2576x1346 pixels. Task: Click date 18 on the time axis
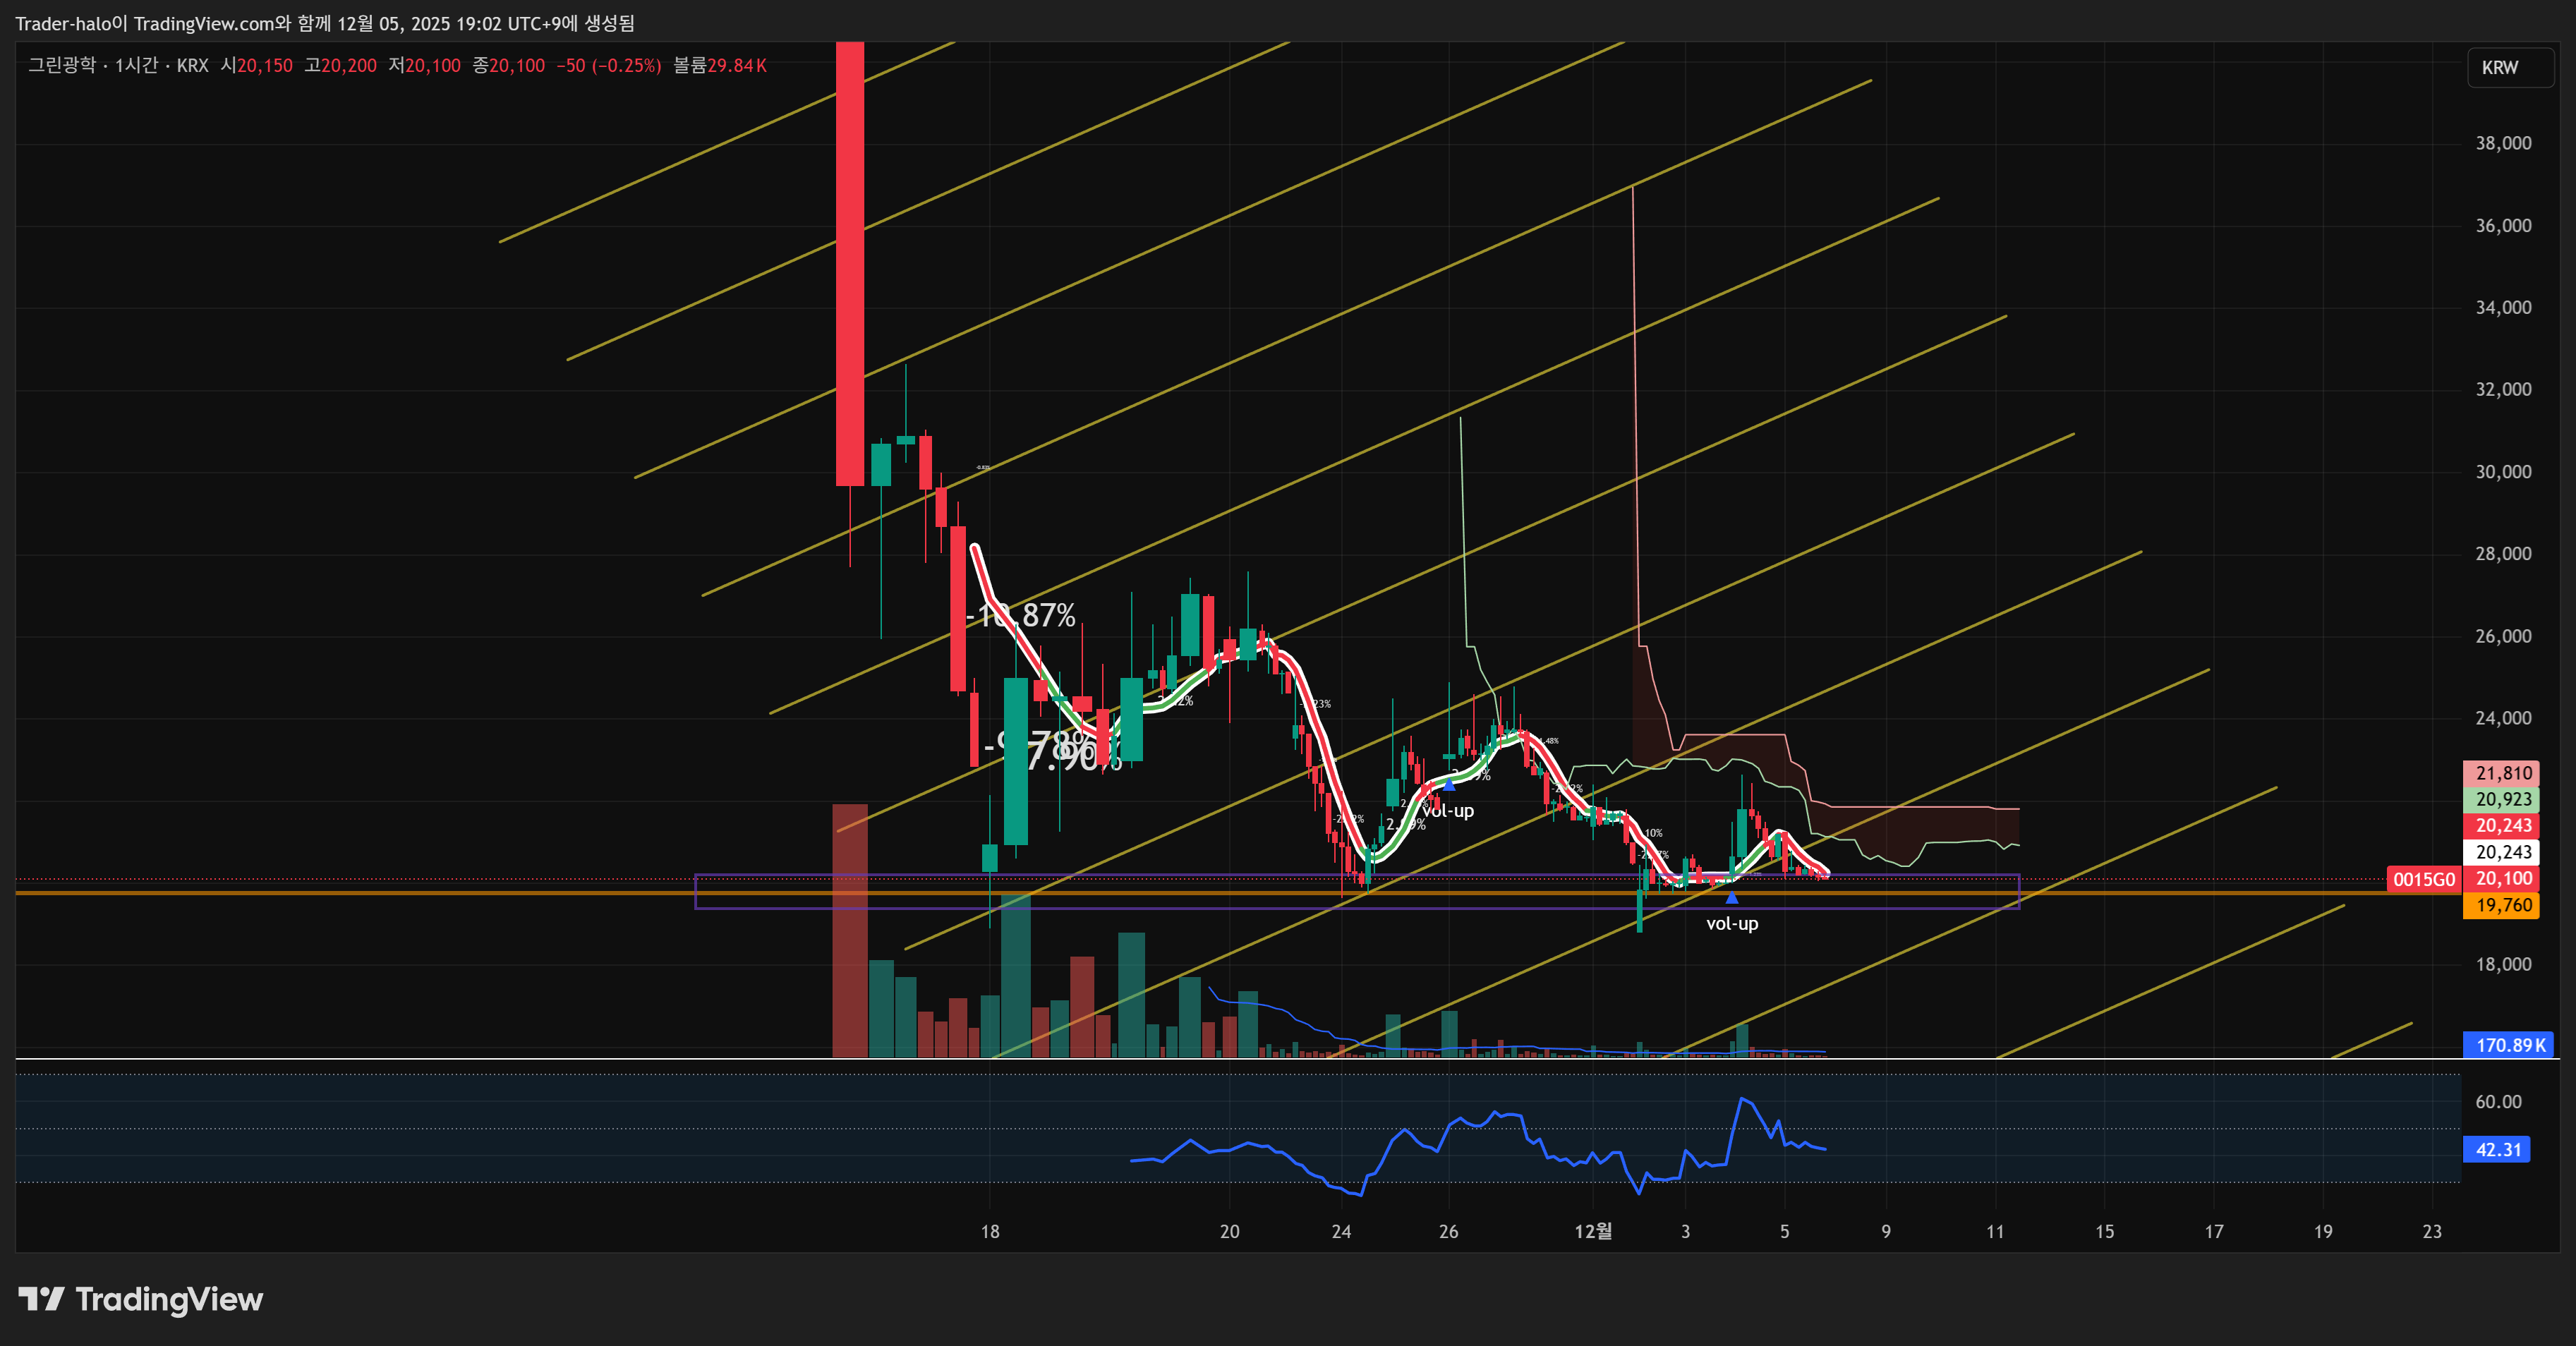point(990,1231)
